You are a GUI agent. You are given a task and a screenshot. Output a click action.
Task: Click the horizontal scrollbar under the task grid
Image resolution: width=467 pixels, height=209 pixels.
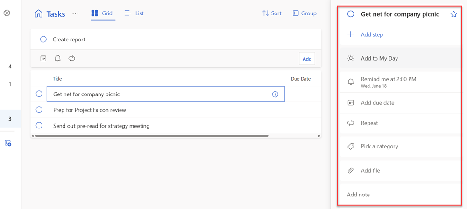pyautogui.click(x=152, y=136)
